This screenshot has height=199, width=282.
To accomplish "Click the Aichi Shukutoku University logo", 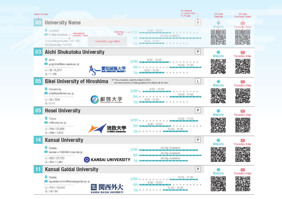I will coord(107,70).
